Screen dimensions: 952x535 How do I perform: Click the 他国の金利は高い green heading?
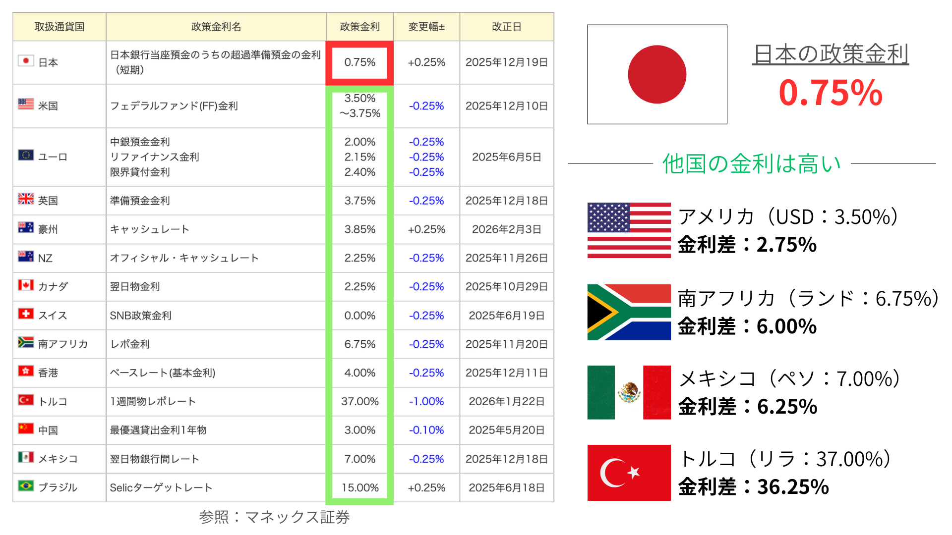(x=751, y=163)
